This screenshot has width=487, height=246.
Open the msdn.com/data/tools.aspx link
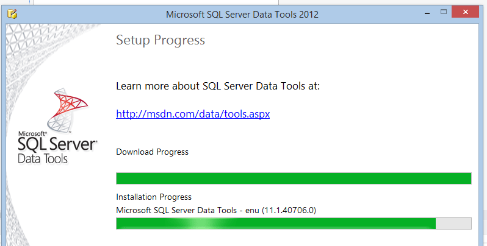tap(192, 114)
